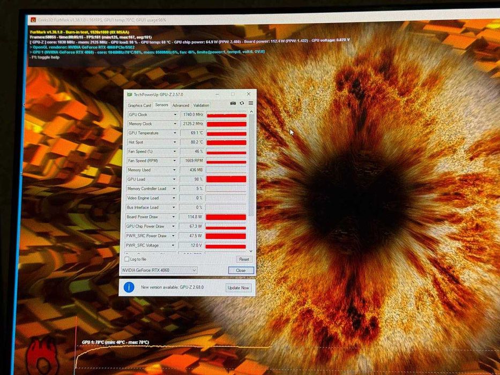Image resolution: width=500 pixels, height=375 pixels.
Task: Click the sensor list scrollbar down arrow
Action: pyautogui.click(x=251, y=251)
